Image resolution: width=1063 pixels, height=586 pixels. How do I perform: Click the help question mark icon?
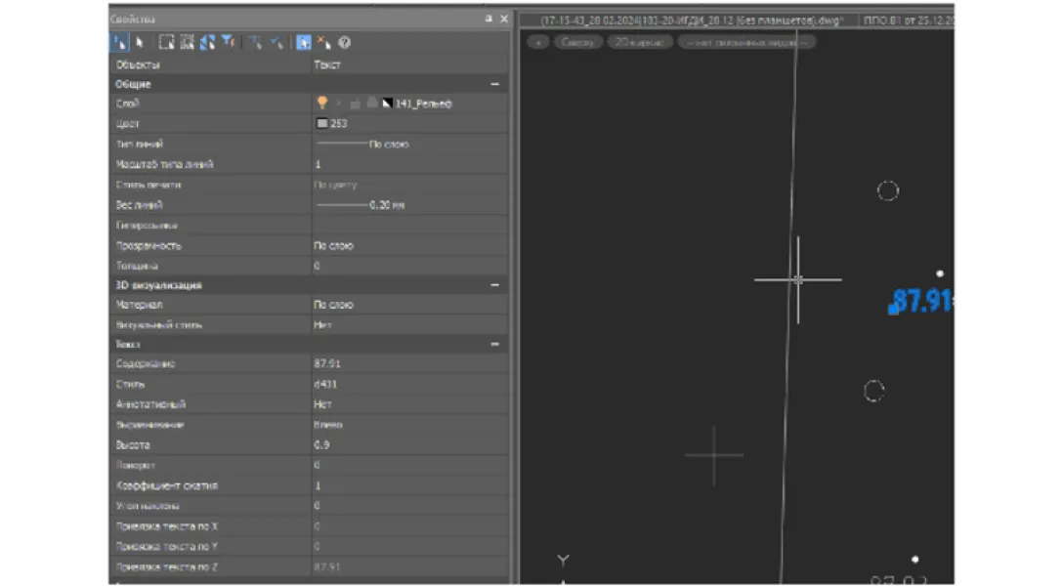tap(344, 43)
